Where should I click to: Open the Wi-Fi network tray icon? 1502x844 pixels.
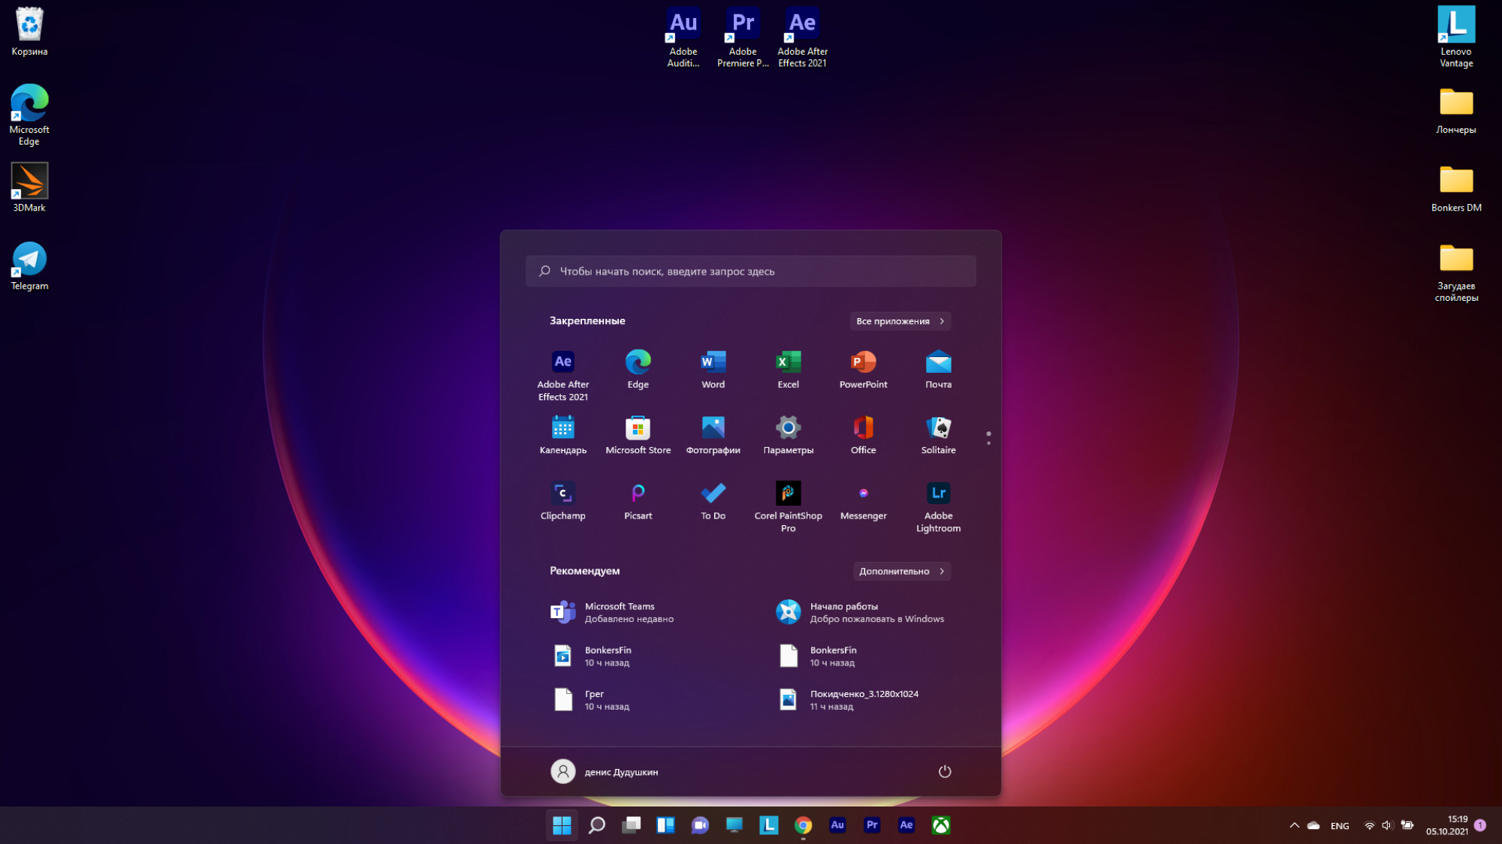click(1369, 825)
